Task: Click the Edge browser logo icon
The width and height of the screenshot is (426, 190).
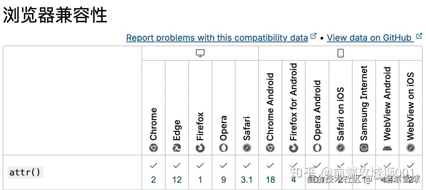Action: 177,148
